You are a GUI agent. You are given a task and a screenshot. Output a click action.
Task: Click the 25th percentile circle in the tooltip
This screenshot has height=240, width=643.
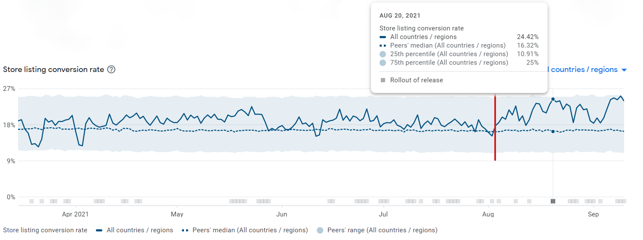(x=383, y=54)
